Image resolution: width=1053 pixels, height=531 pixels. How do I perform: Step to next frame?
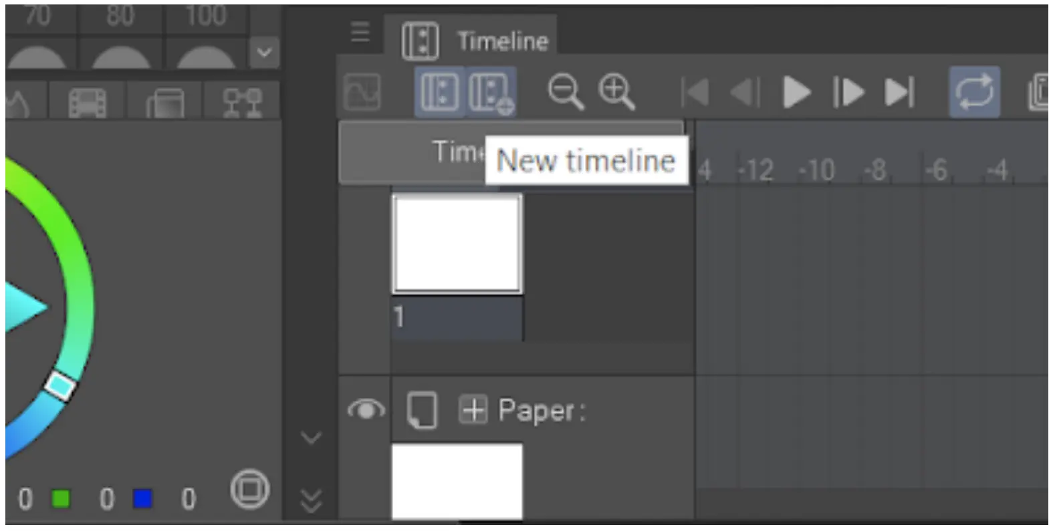pos(848,92)
